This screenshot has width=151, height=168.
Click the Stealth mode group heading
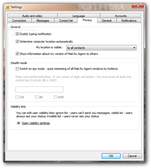[x=19, y=63]
